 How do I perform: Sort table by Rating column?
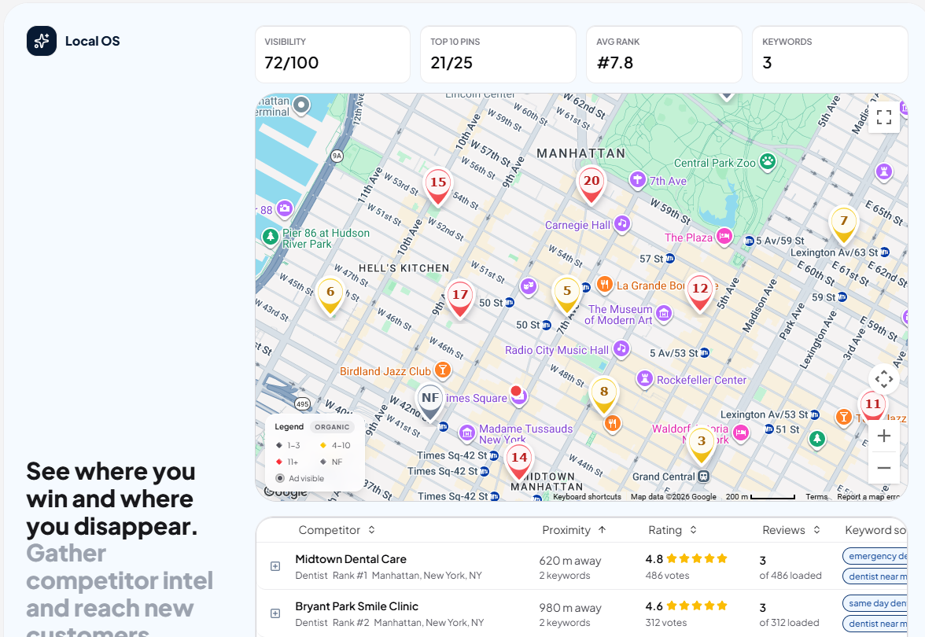coord(673,530)
